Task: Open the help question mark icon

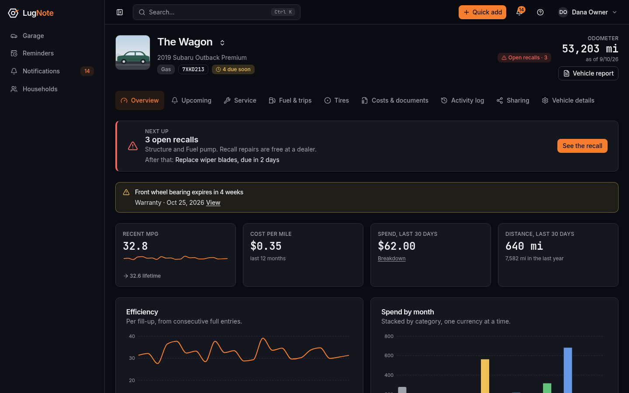Action: click(x=540, y=12)
